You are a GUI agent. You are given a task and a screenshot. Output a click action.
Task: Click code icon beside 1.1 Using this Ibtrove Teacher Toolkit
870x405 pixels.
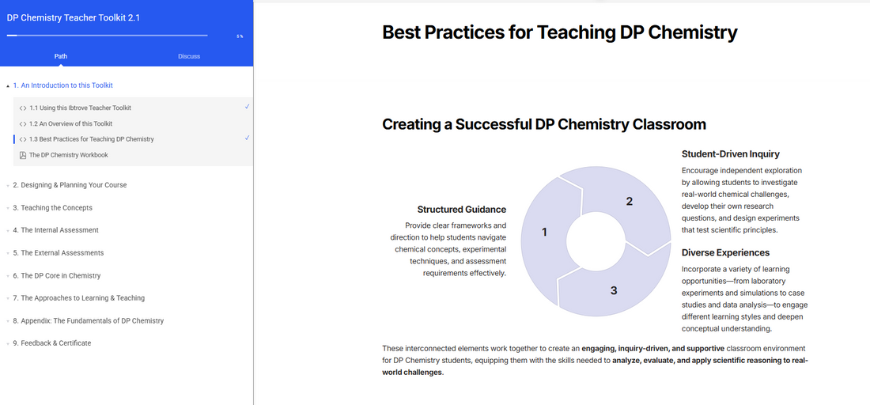click(x=23, y=108)
